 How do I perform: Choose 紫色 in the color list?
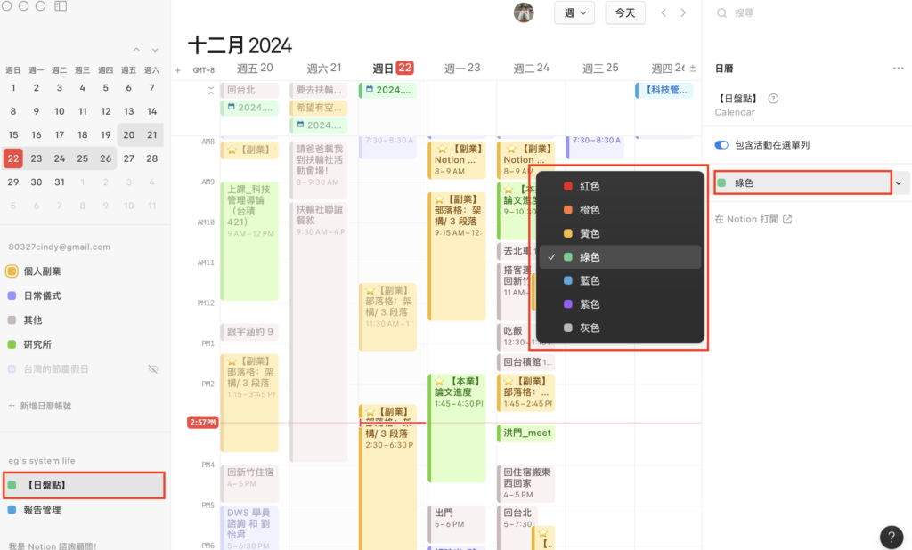[590, 304]
